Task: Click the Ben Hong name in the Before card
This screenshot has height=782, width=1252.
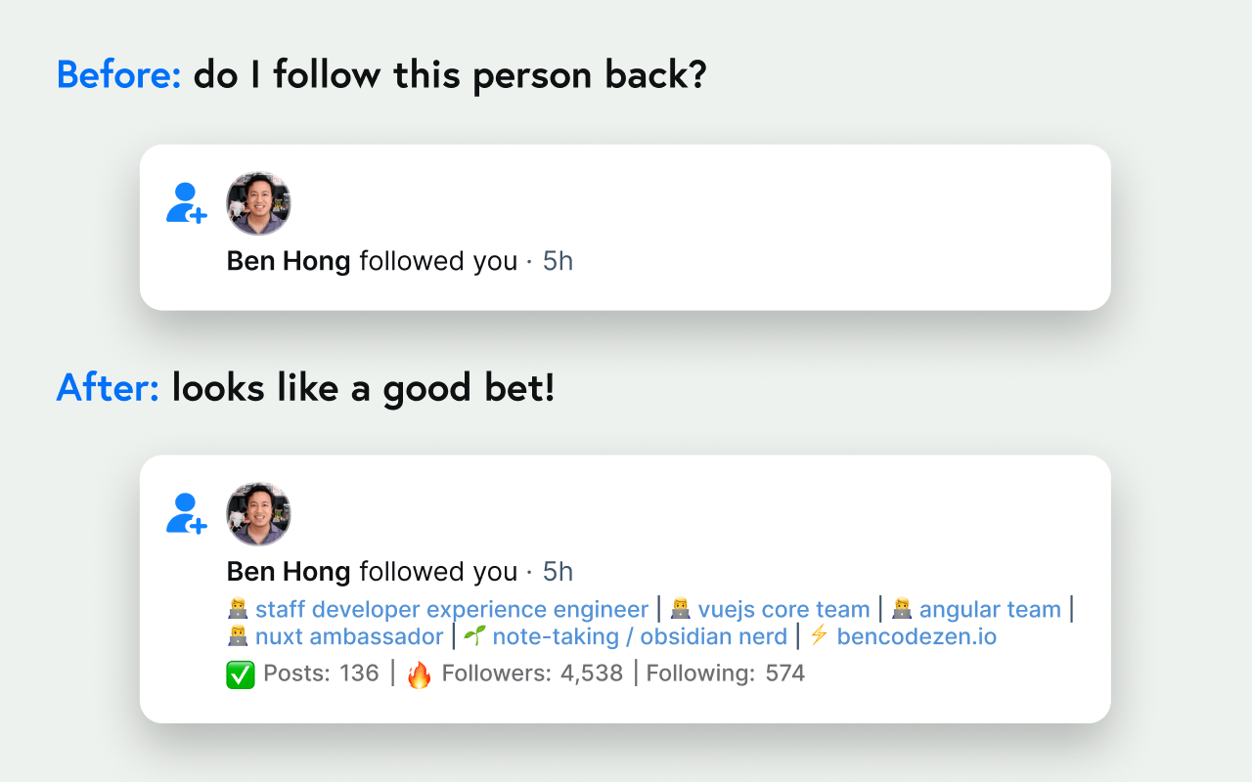Action: coord(289,261)
